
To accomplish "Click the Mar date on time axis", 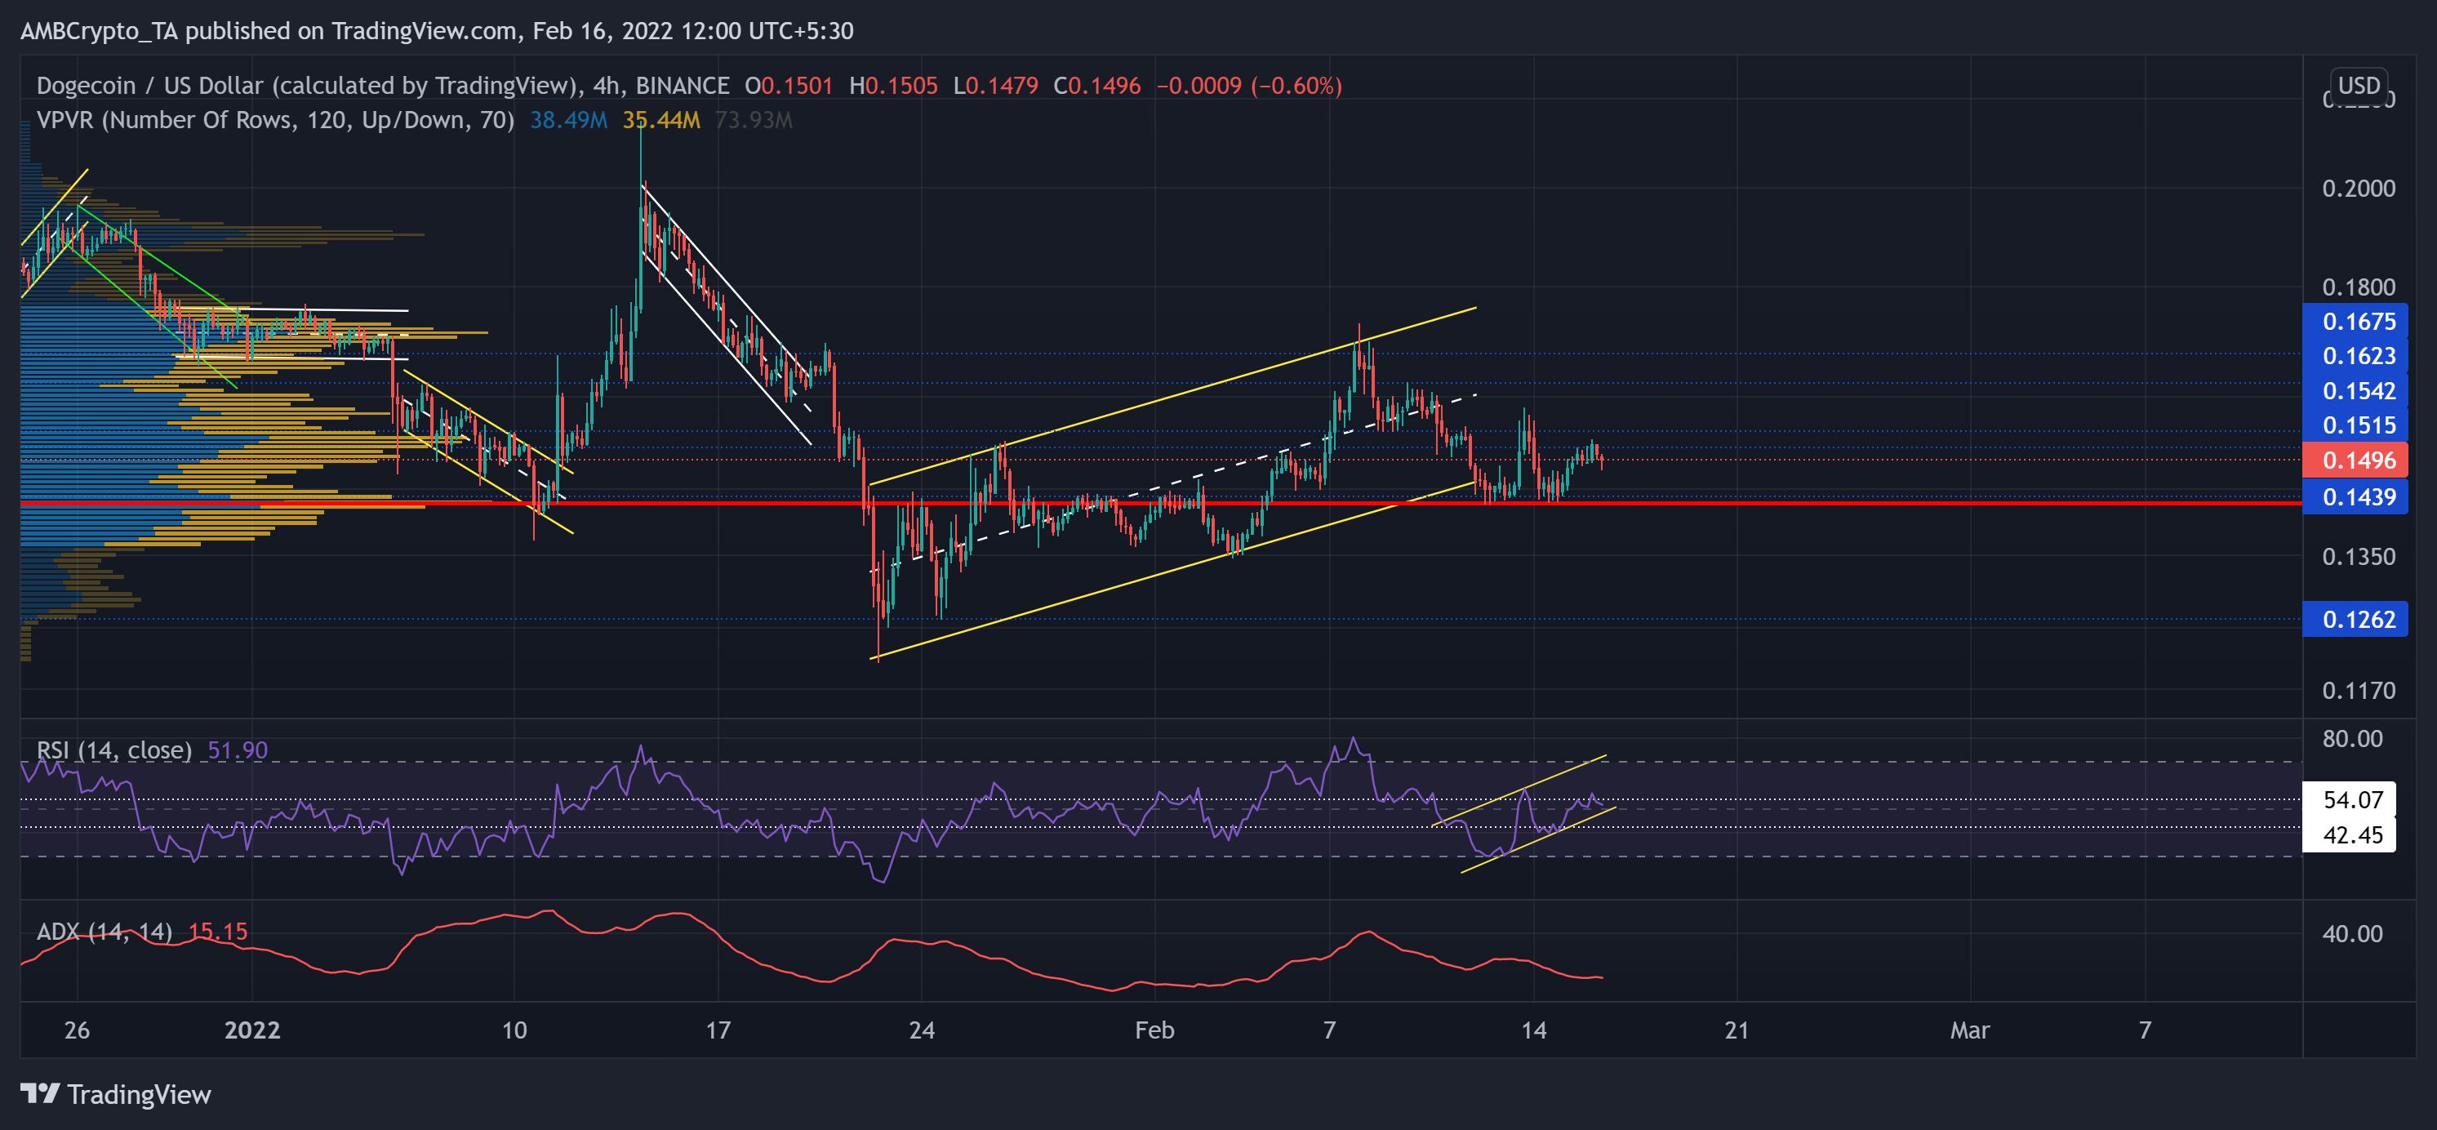I will click(x=1970, y=1030).
